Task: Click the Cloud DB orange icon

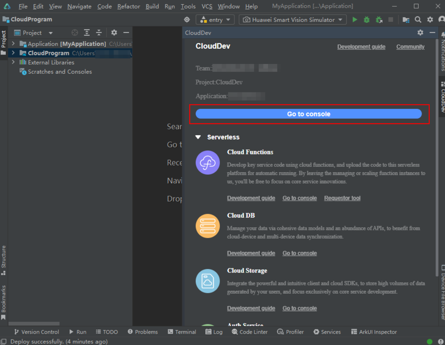Action: pos(208,226)
